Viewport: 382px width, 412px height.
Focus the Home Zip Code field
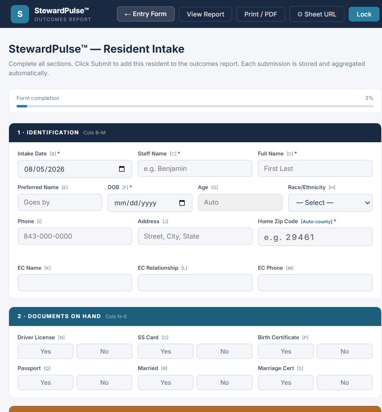(315, 237)
